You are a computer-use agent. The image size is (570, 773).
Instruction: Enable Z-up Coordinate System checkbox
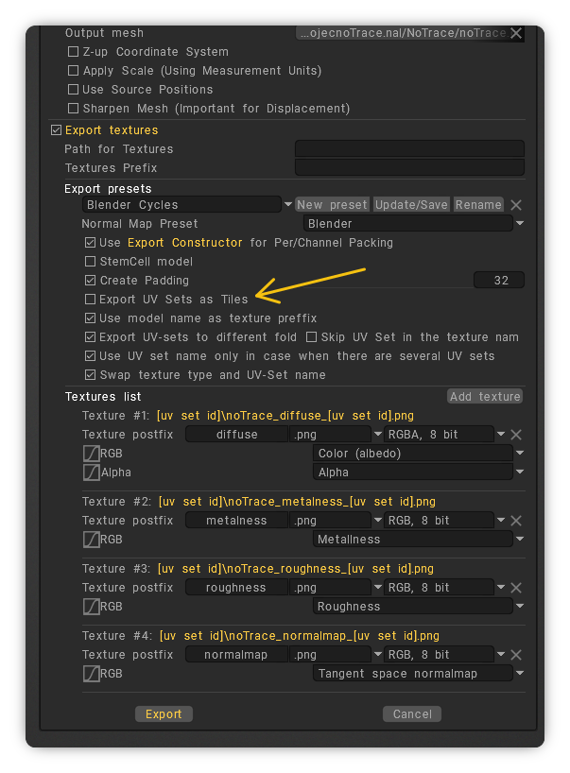[74, 52]
